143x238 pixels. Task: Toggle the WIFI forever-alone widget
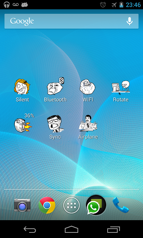[x=88, y=90]
